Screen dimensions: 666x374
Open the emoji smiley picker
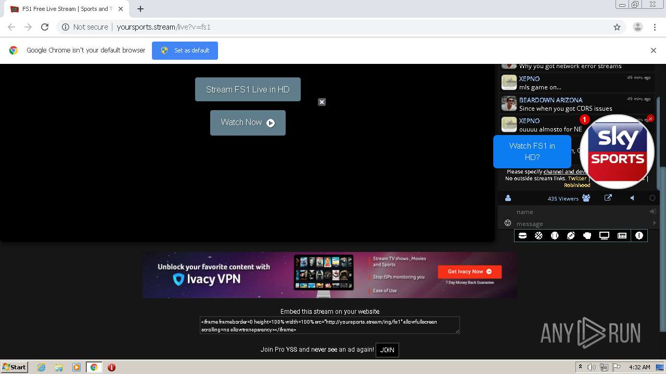508,223
